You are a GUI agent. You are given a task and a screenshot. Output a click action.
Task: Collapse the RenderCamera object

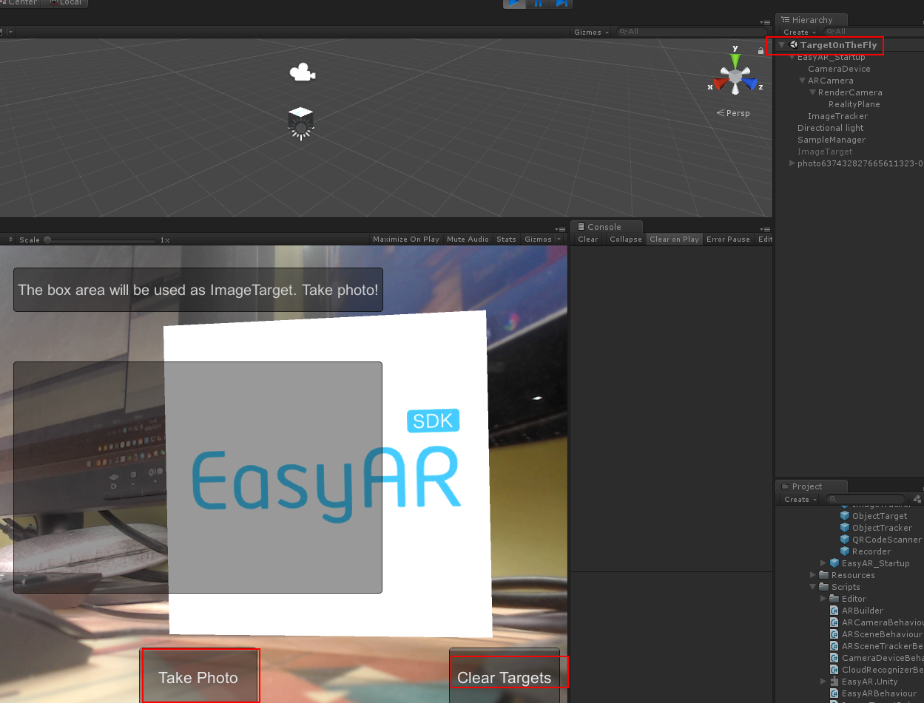coord(812,92)
